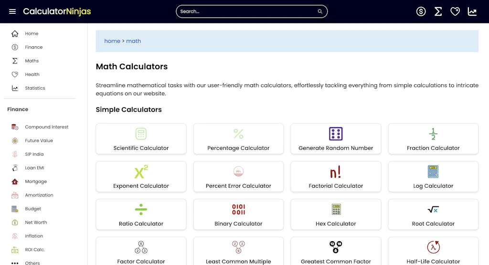Screen dimensions: 489x265
Task: Click the dice Random Number icon
Action: click(336, 134)
